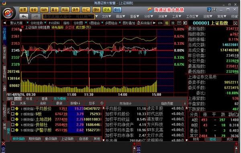Tick the checkbox for S板 row
This screenshot has height=153, width=241.
coord(13,114)
